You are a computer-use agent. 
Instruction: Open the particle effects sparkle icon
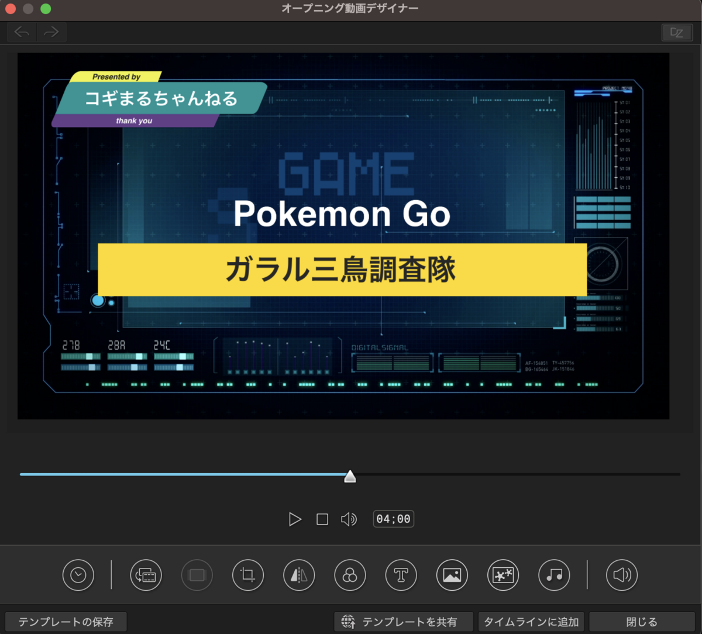[x=503, y=575]
